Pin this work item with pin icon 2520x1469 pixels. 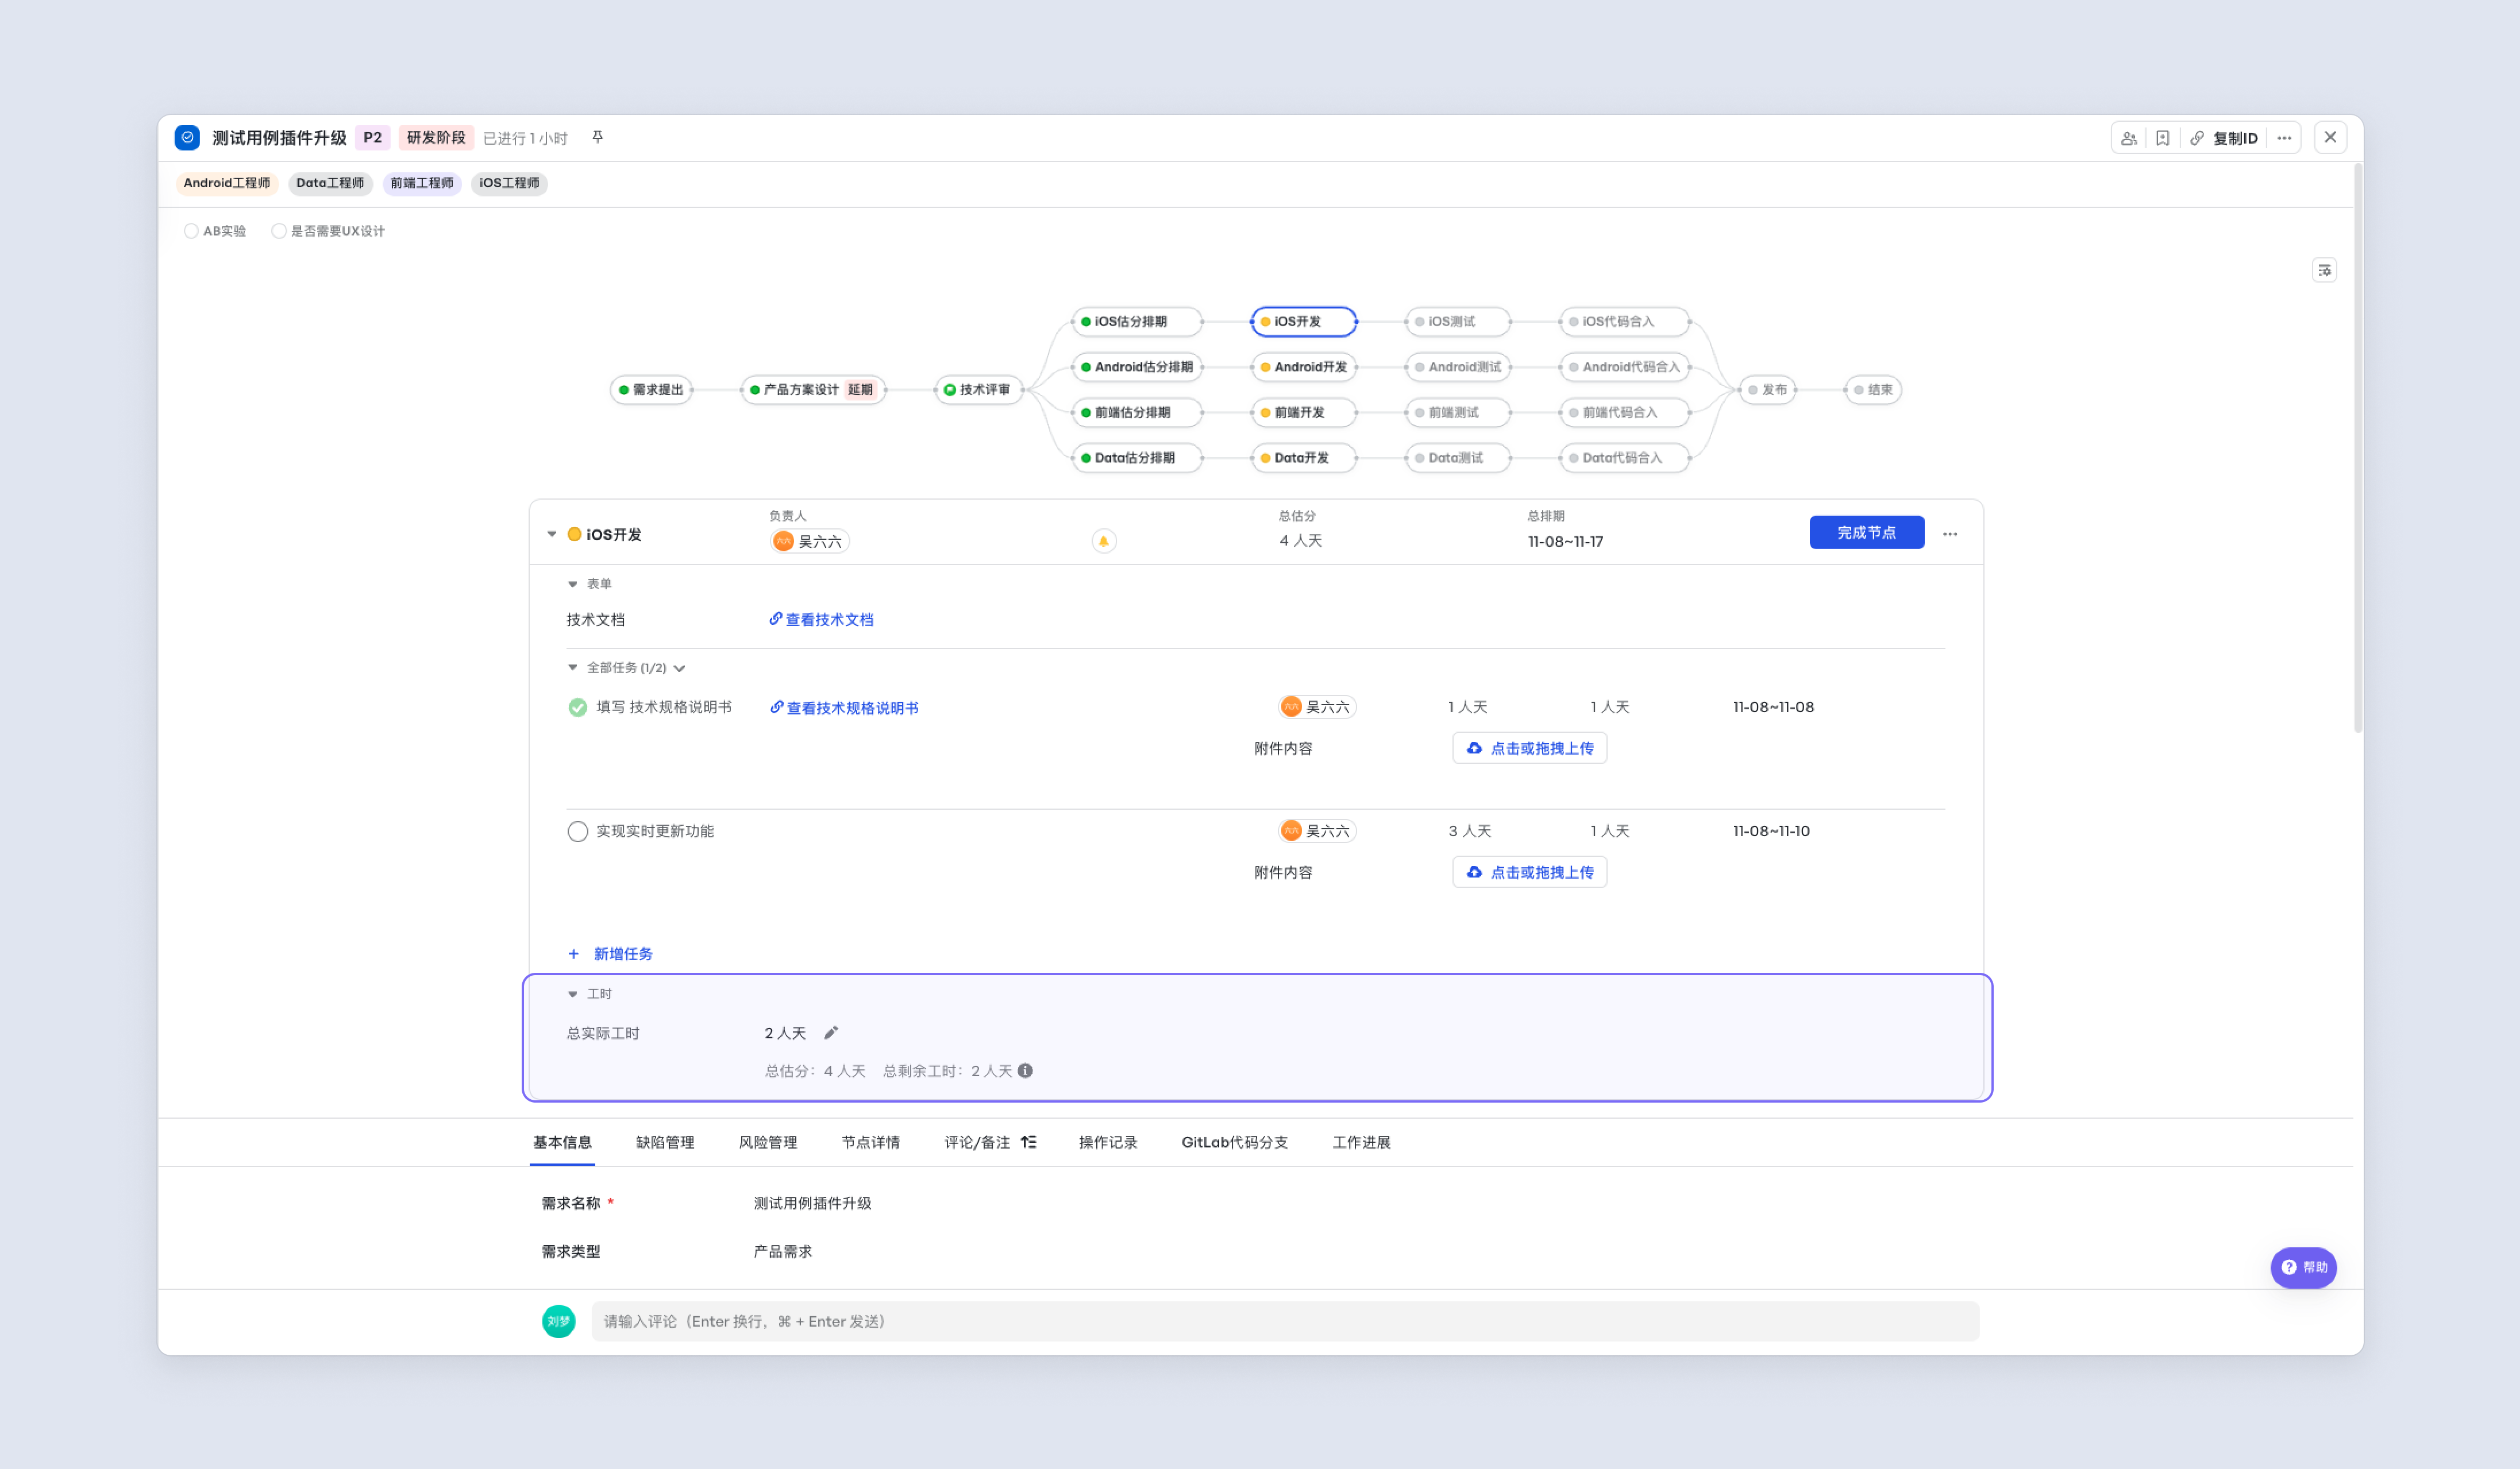pos(598,137)
